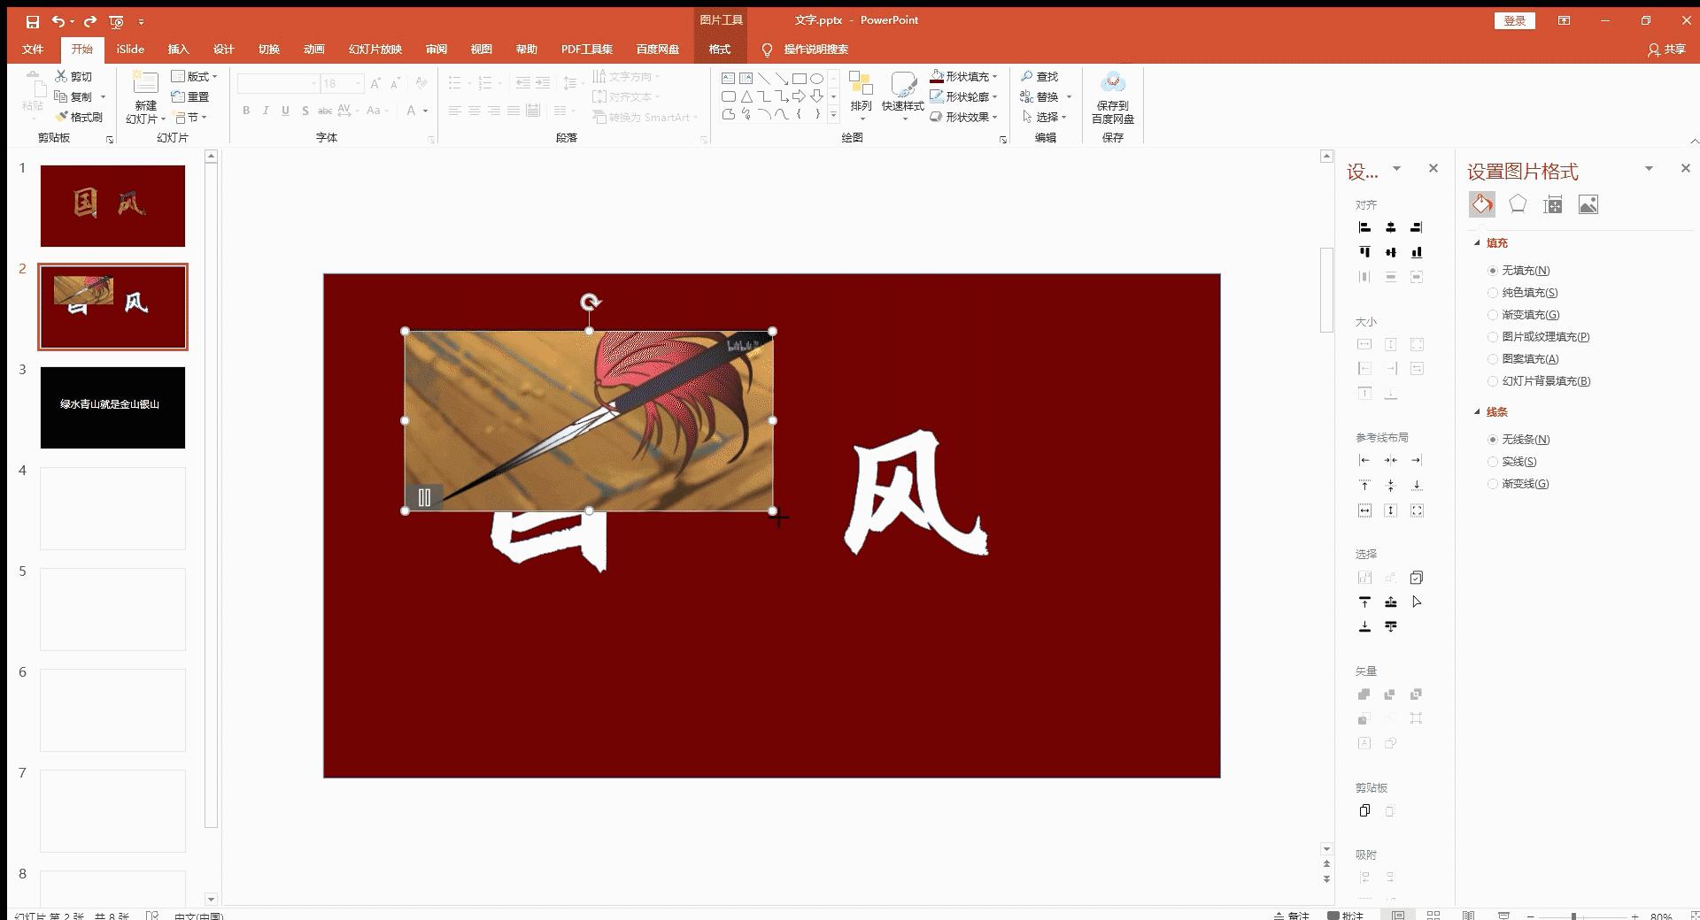Click the center horizontally icon under 对齐
This screenshot has width=1700, height=920.
pos(1391,227)
